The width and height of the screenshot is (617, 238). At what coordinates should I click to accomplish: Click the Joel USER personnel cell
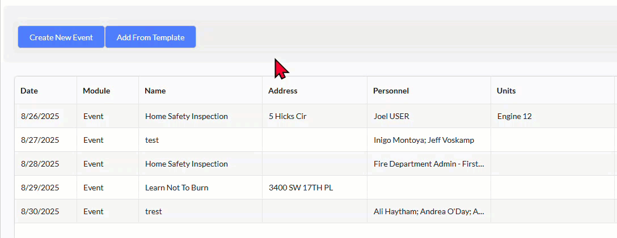[x=391, y=116]
